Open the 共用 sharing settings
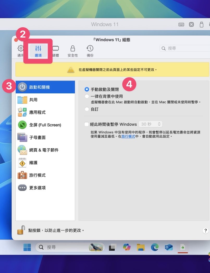Viewport: 210px width, 273px height. [x=33, y=100]
